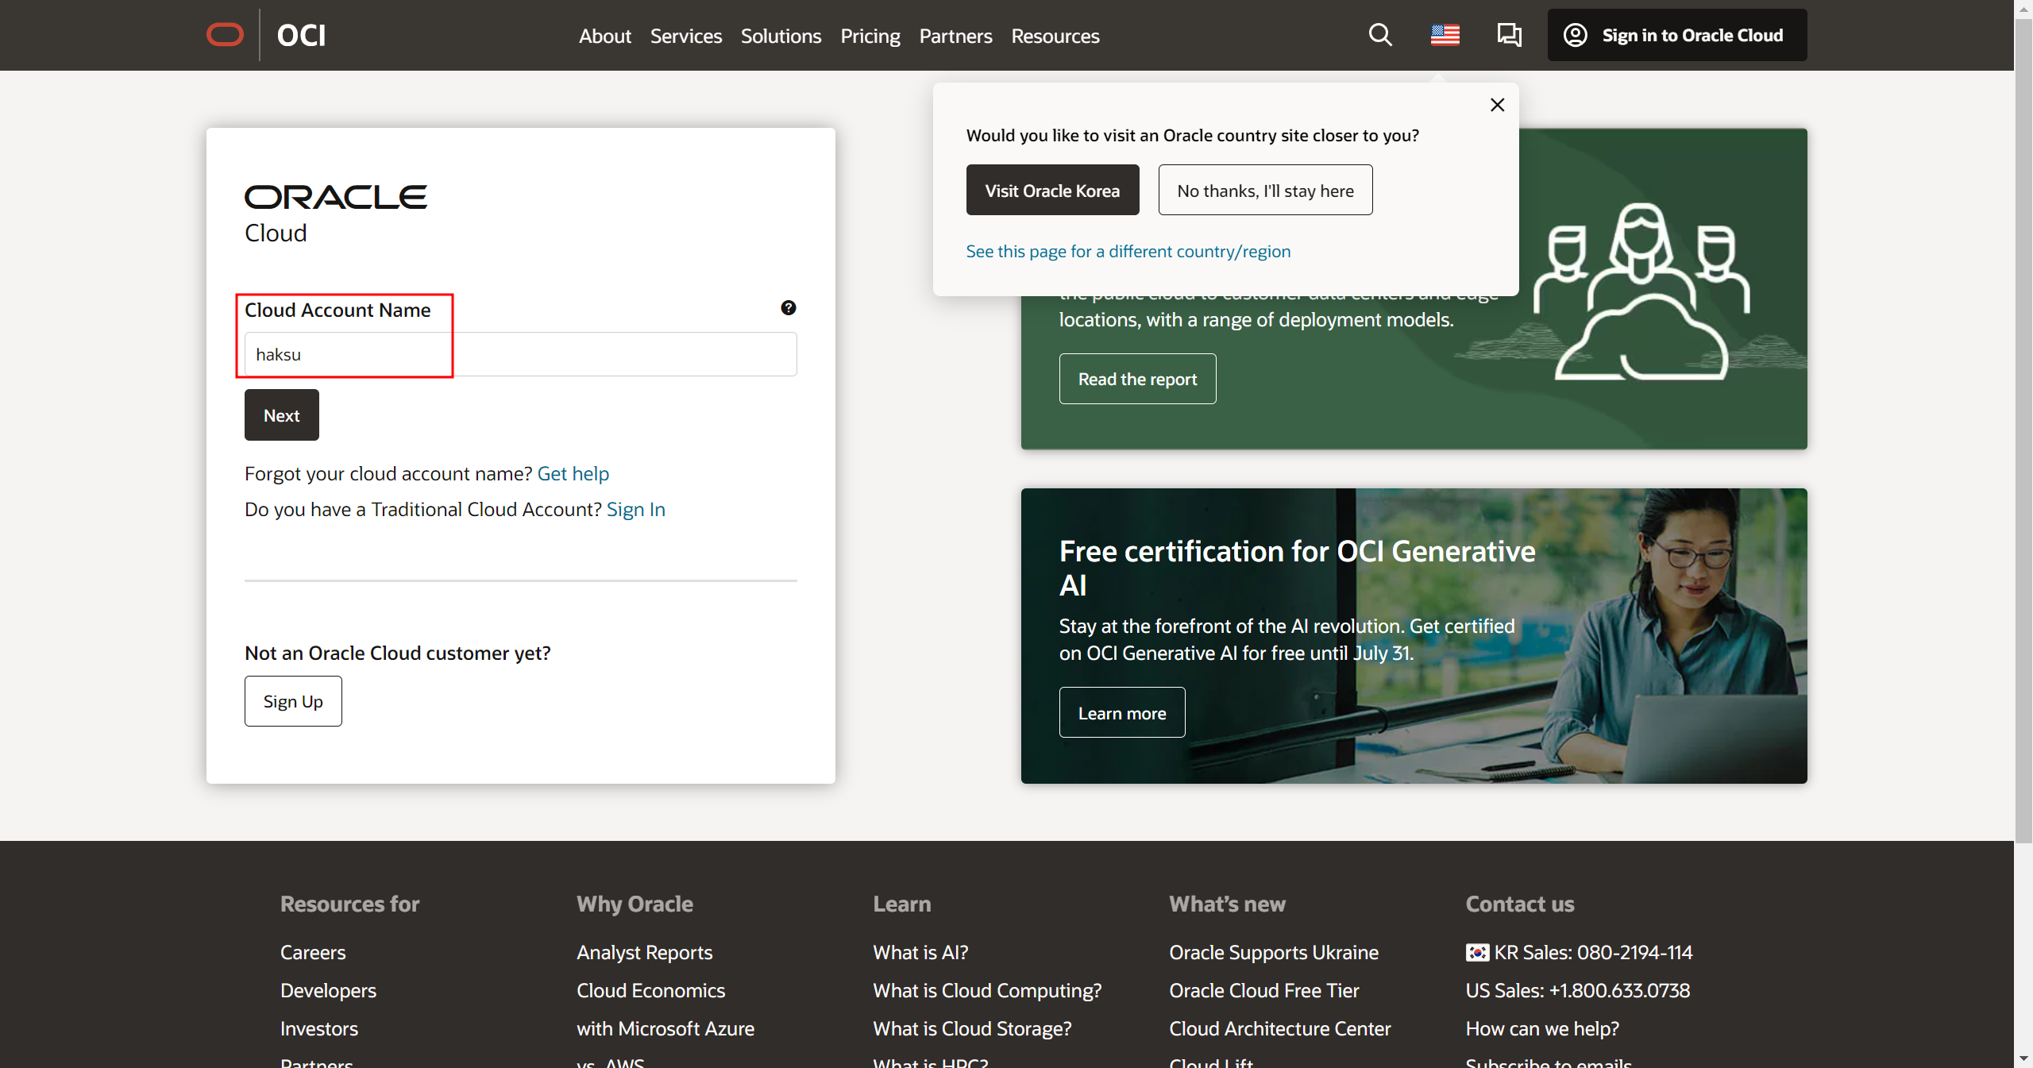
Task: Expand the About navigation menu
Action: [604, 36]
